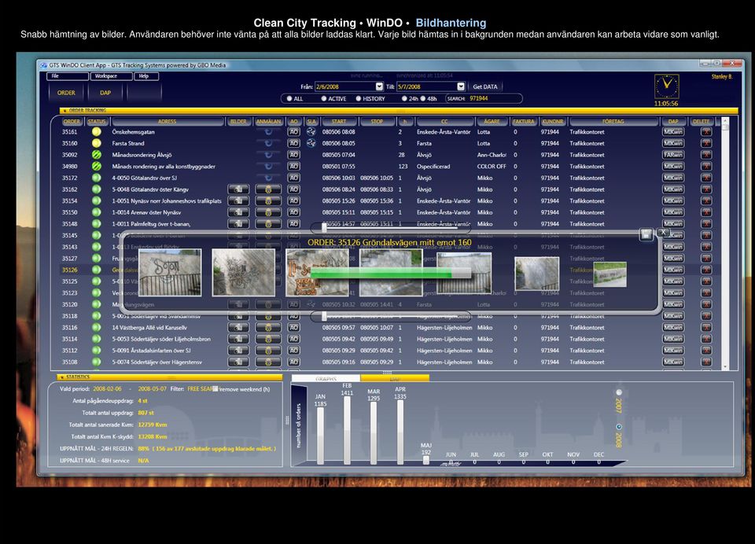Viewport: 755px width, 544px height.
Task: Click the analog clock icon
Action: [666, 86]
